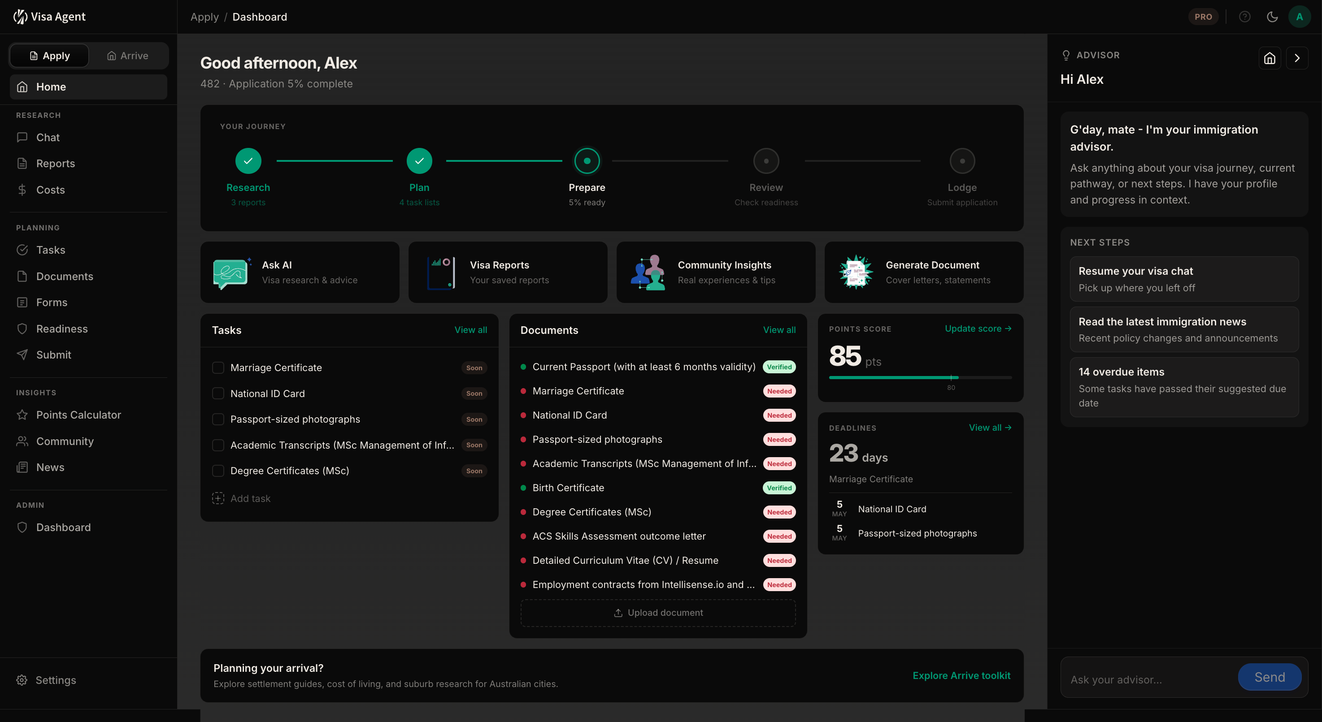Click the advisor home icon
The width and height of the screenshot is (1322, 722).
coord(1269,58)
